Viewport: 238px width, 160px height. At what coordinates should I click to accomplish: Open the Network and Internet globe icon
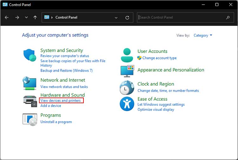click(30, 83)
